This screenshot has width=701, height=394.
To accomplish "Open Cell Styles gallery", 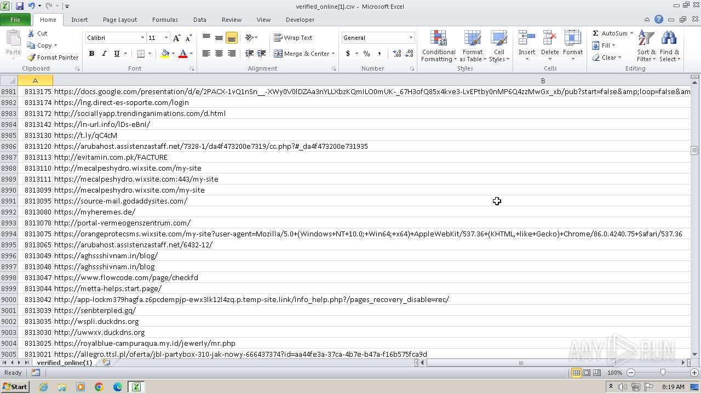I will click(499, 46).
